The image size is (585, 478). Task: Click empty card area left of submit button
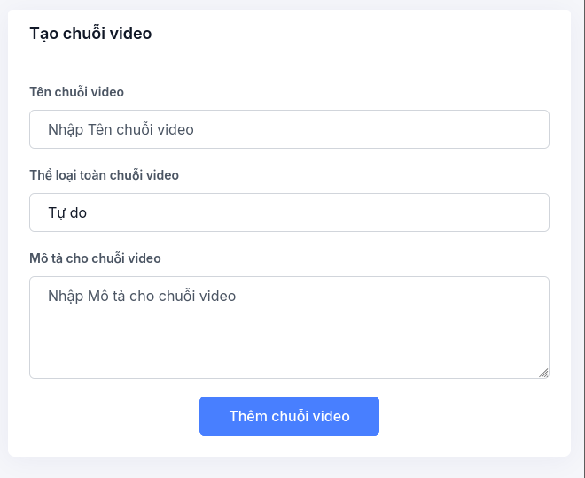(x=106, y=416)
